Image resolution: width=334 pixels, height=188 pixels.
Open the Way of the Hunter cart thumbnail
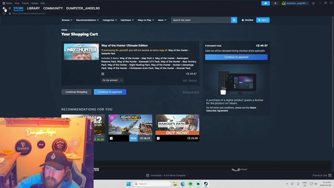(81, 52)
